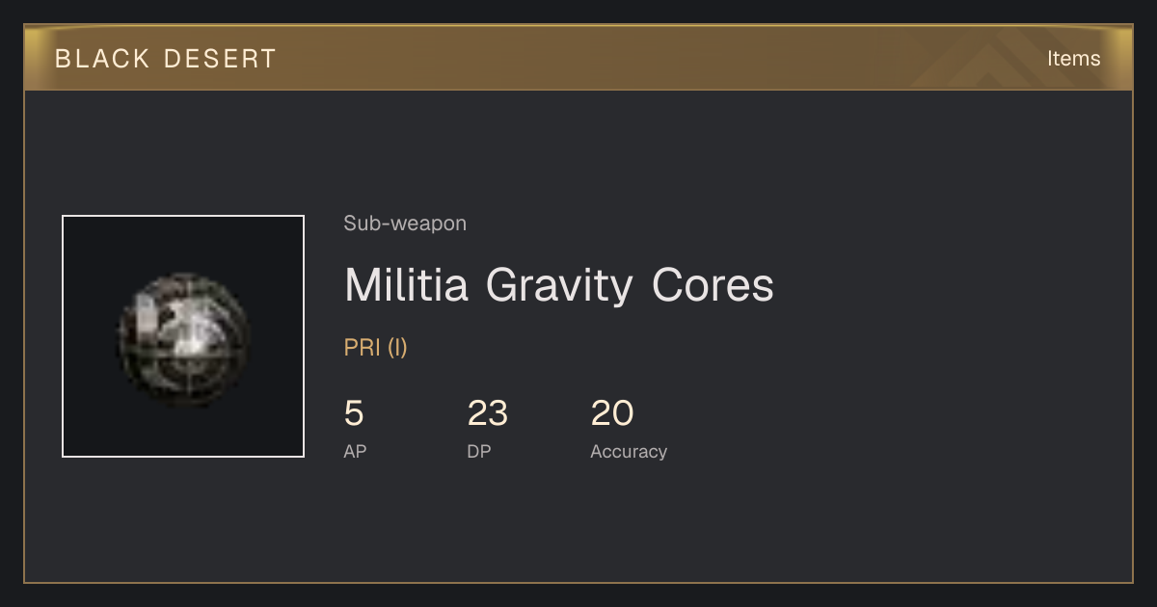Image resolution: width=1157 pixels, height=607 pixels.
Task: Click the Militia Gravity Cores item name
Action: [x=559, y=285]
